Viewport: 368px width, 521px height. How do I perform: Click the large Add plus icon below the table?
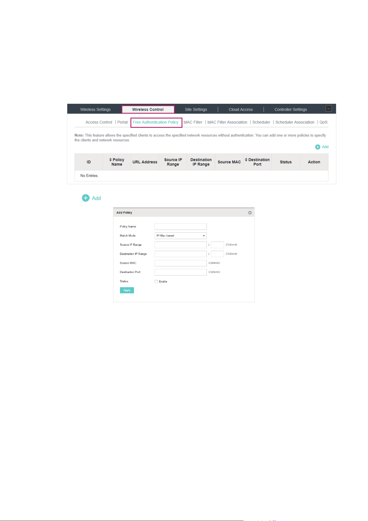click(x=86, y=198)
